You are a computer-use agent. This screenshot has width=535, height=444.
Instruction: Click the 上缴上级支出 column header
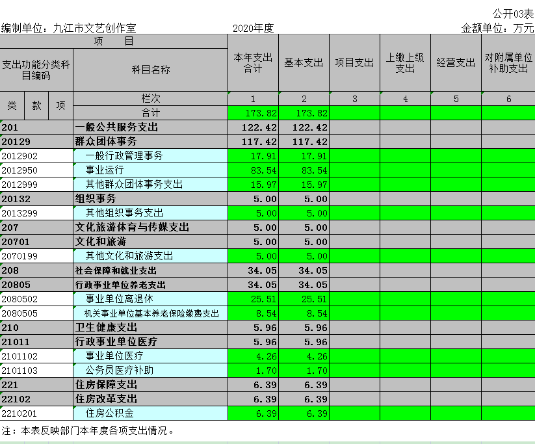click(405, 63)
